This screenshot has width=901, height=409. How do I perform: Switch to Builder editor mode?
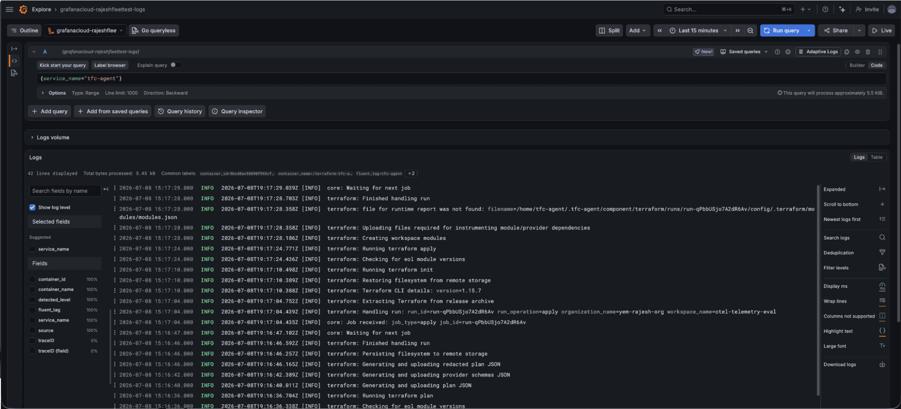tap(857, 65)
